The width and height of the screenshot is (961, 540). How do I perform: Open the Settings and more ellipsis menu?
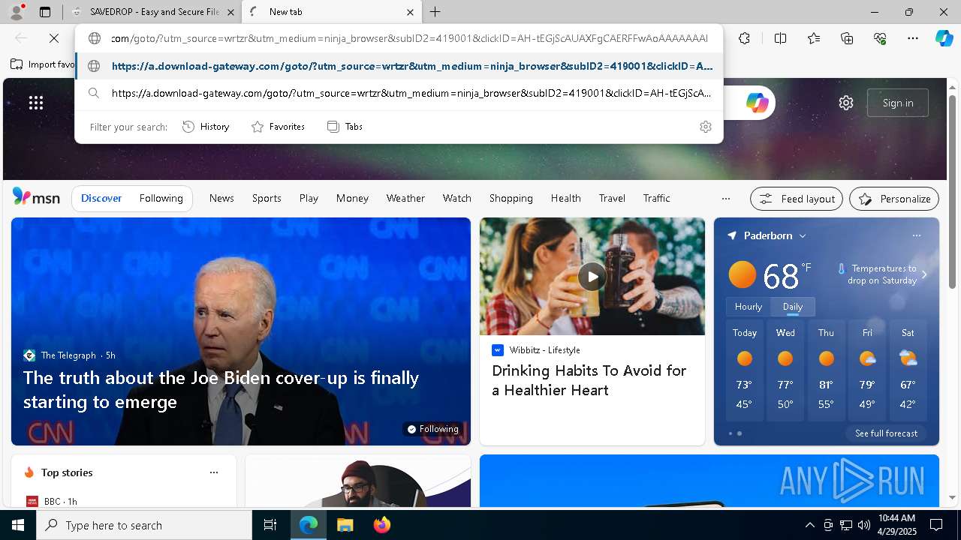(913, 38)
